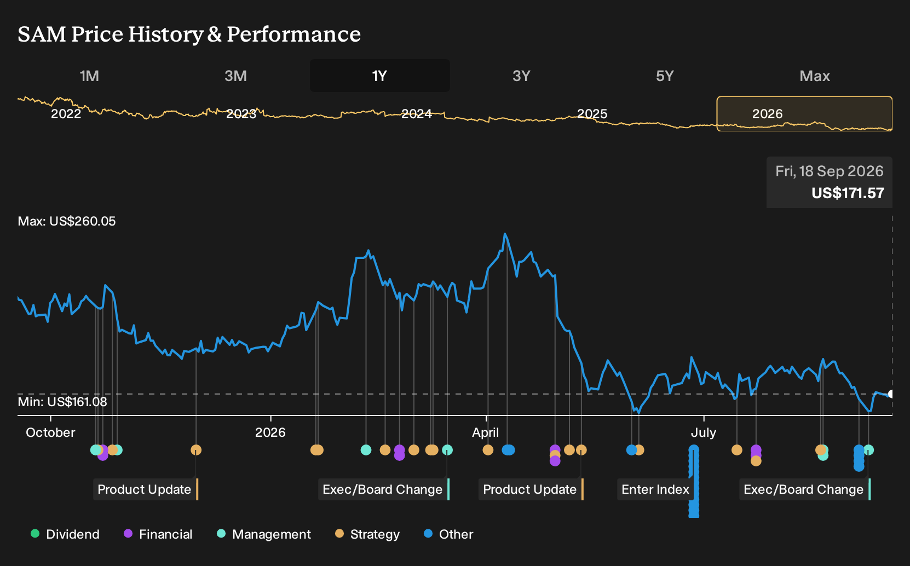Screen dimensions: 910x566
Task: Click the US$171.57 price readout
Action: tap(848, 193)
